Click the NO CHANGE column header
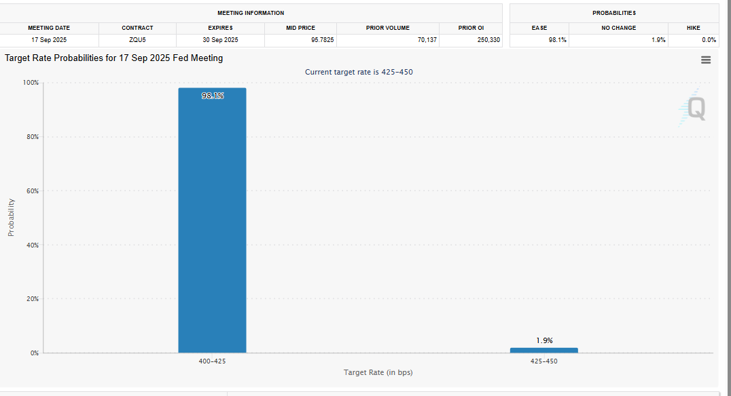The width and height of the screenshot is (731, 396). [x=619, y=28]
